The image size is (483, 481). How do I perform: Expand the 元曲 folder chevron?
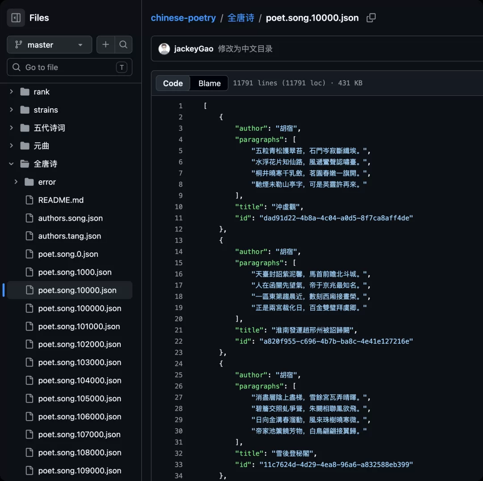11,146
